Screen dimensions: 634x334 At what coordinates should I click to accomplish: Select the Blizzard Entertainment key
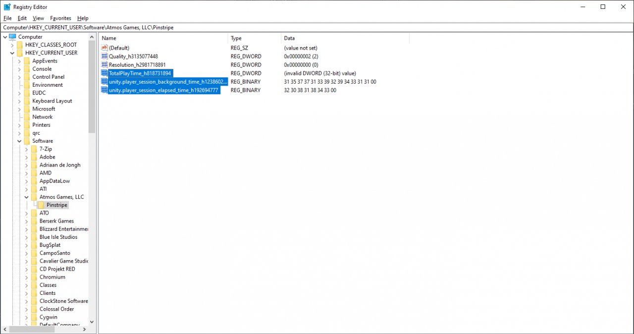point(63,229)
